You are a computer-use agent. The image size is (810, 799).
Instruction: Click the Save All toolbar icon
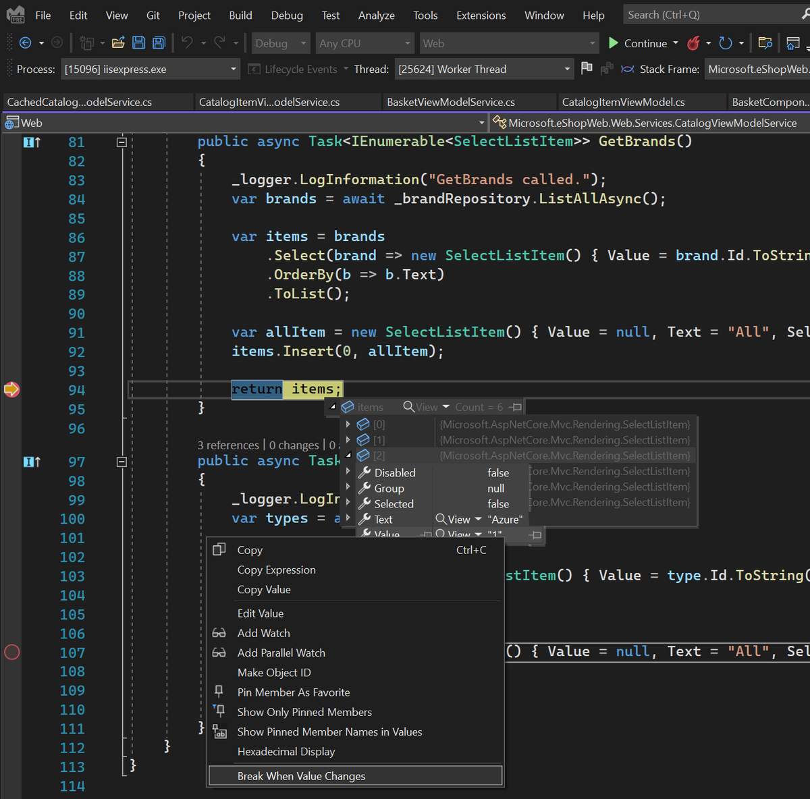point(159,43)
